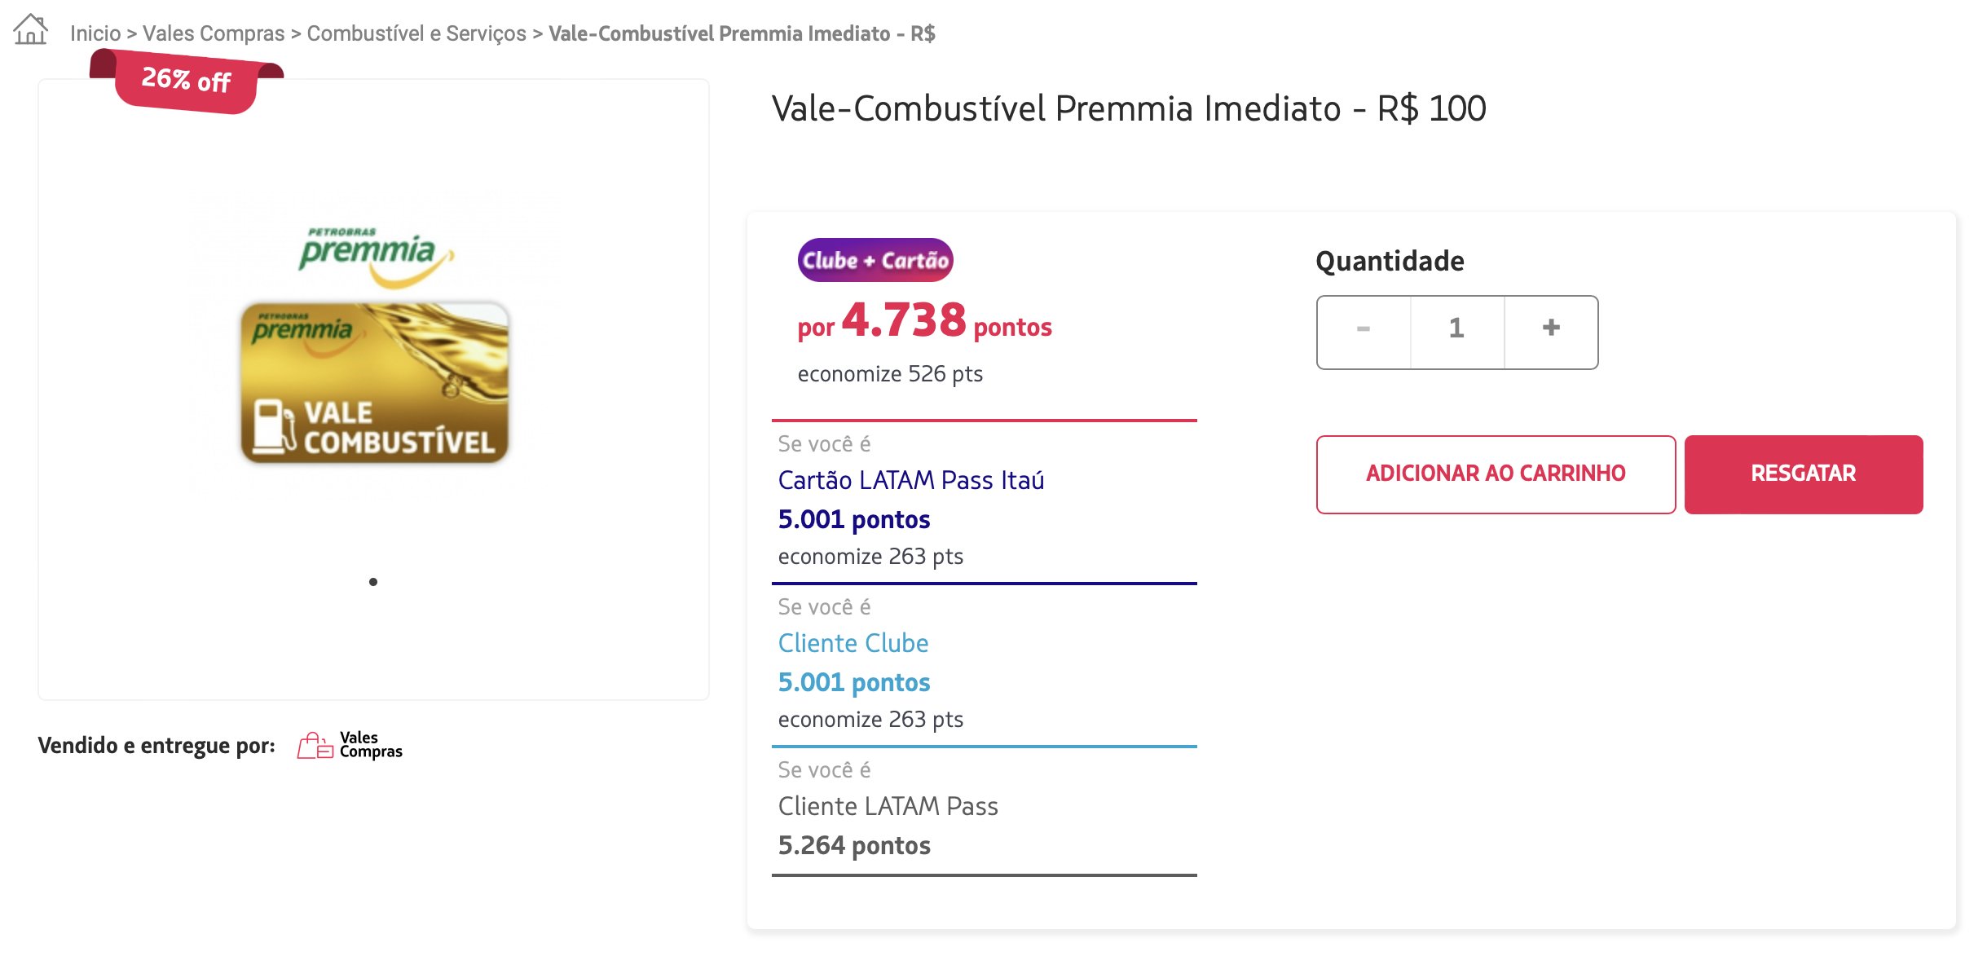Click the Resgatar button
This screenshot has width=1987, height=965.
click(1803, 474)
